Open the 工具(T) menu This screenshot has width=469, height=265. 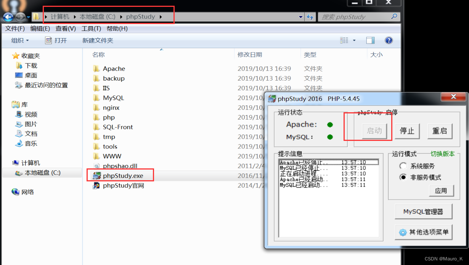tap(91, 29)
